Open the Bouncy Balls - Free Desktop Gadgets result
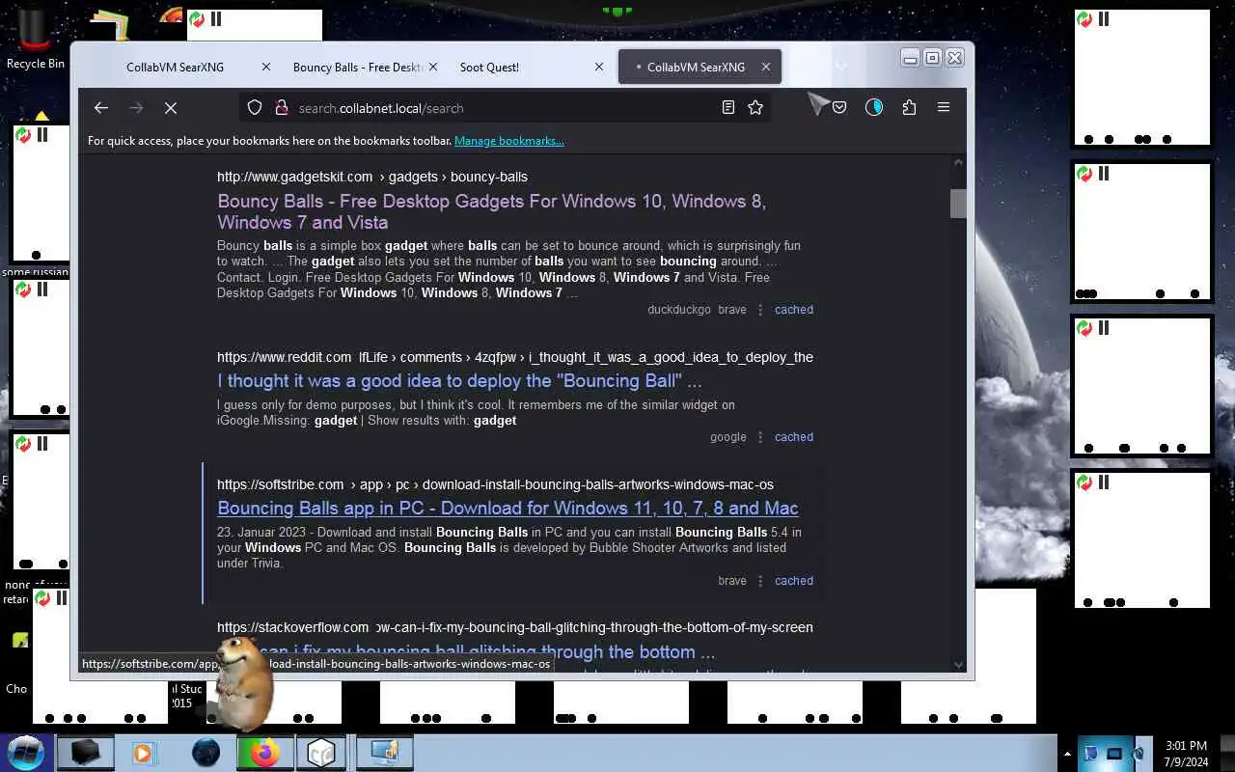The width and height of the screenshot is (1235, 772). (491, 211)
